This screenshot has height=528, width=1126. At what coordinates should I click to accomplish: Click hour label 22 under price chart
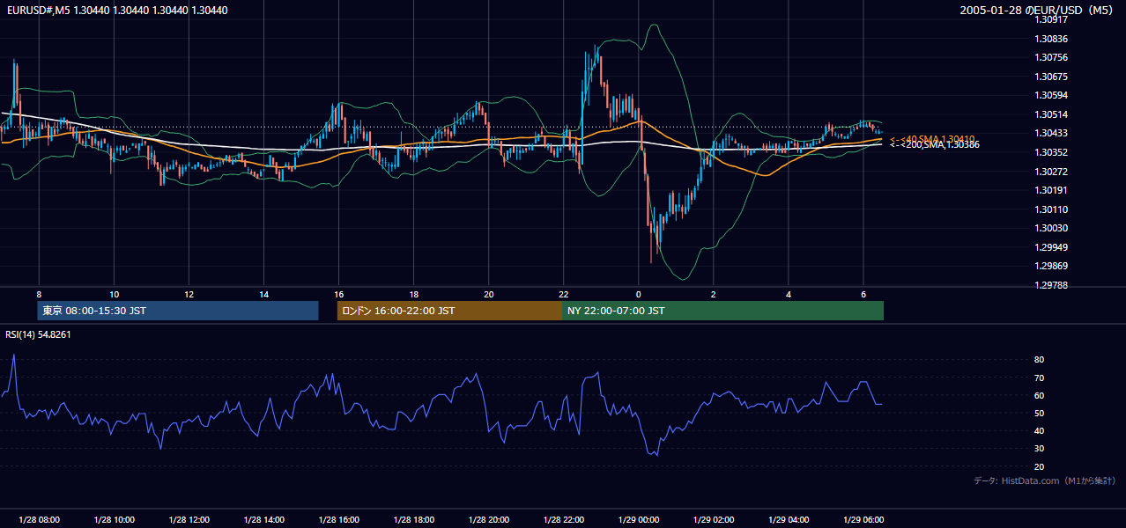coord(563,294)
